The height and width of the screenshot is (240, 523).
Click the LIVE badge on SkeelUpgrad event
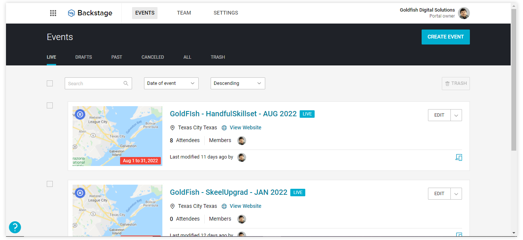coord(298,193)
